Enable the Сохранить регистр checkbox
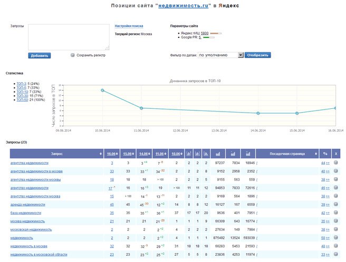 coord(72,55)
